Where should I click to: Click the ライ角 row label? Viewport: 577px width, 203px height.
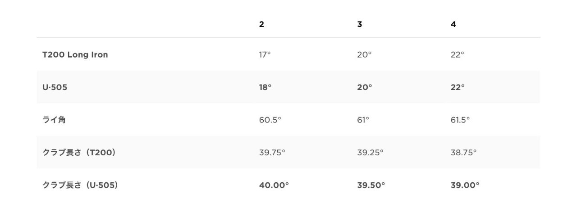coord(54,120)
